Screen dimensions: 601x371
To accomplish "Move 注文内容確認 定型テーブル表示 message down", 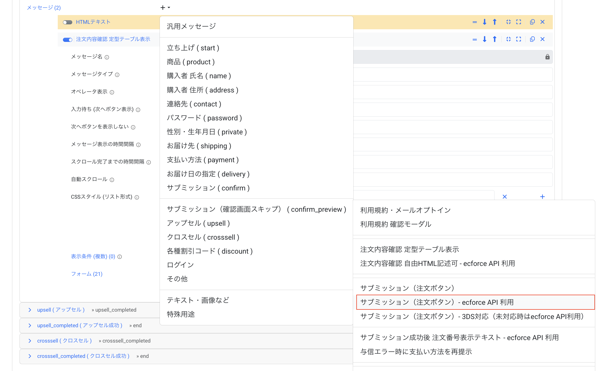I will tap(484, 39).
